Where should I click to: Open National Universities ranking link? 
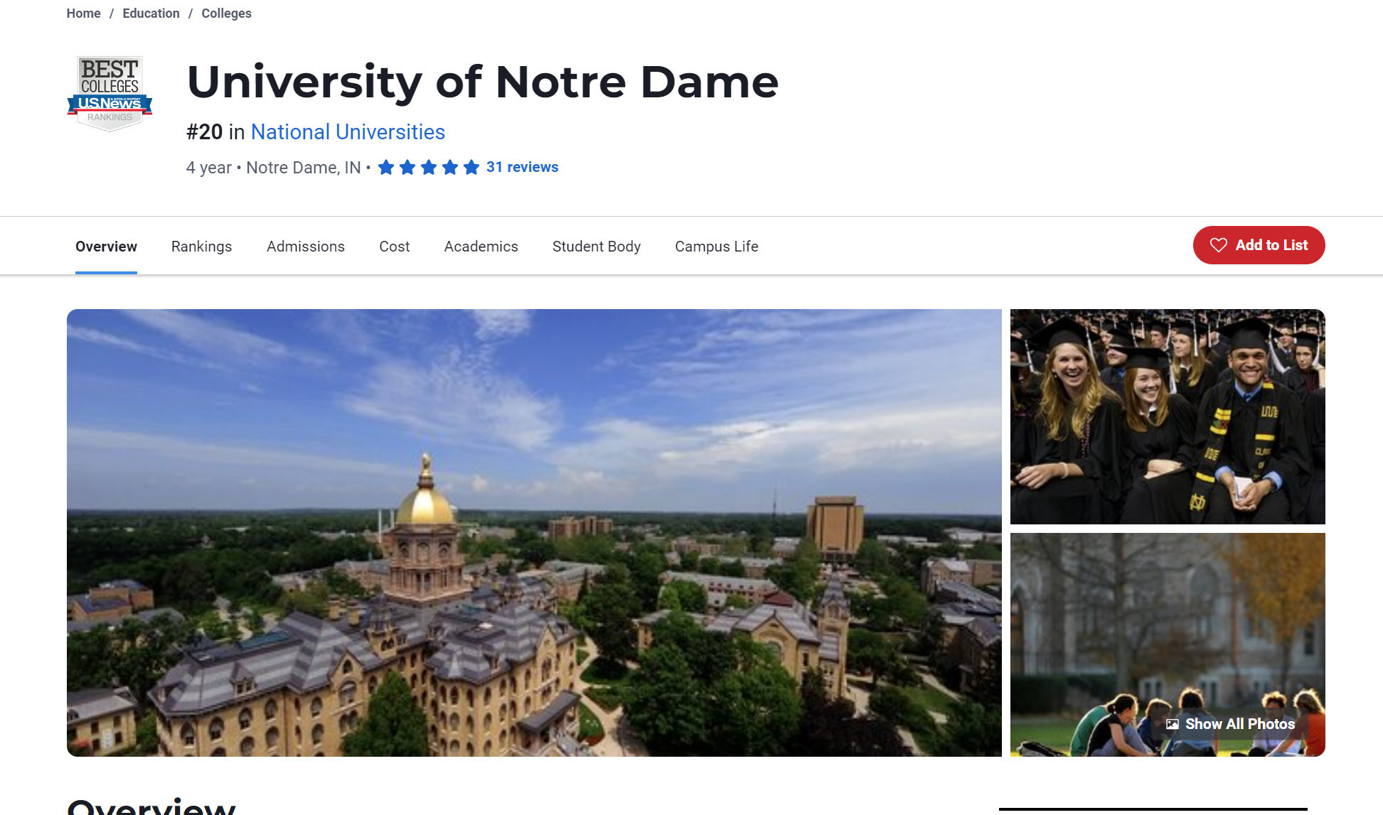click(x=348, y=132)
